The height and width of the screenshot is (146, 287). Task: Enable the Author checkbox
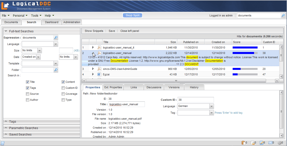click(27, 100)
